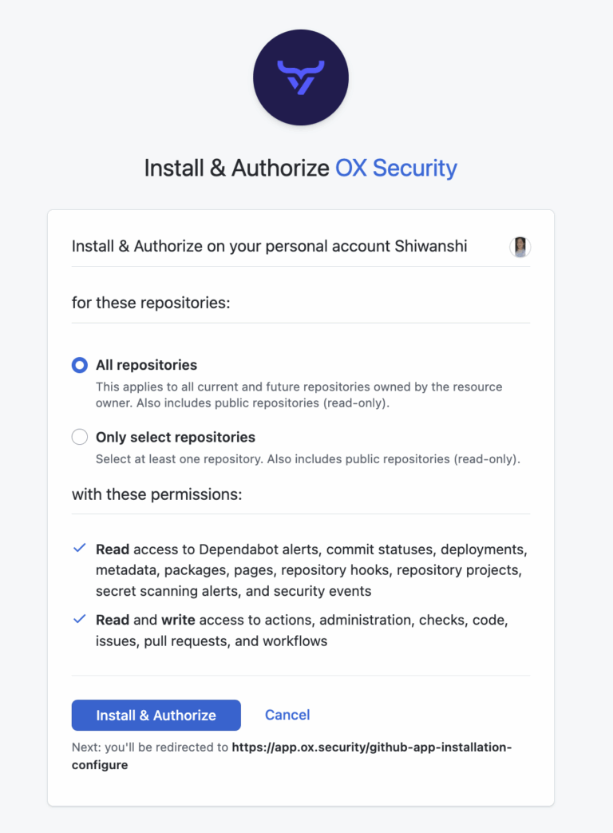Click the "Only select repositories" option label
Viewport: 613px width, 833px height.
(x=176, y=437)
